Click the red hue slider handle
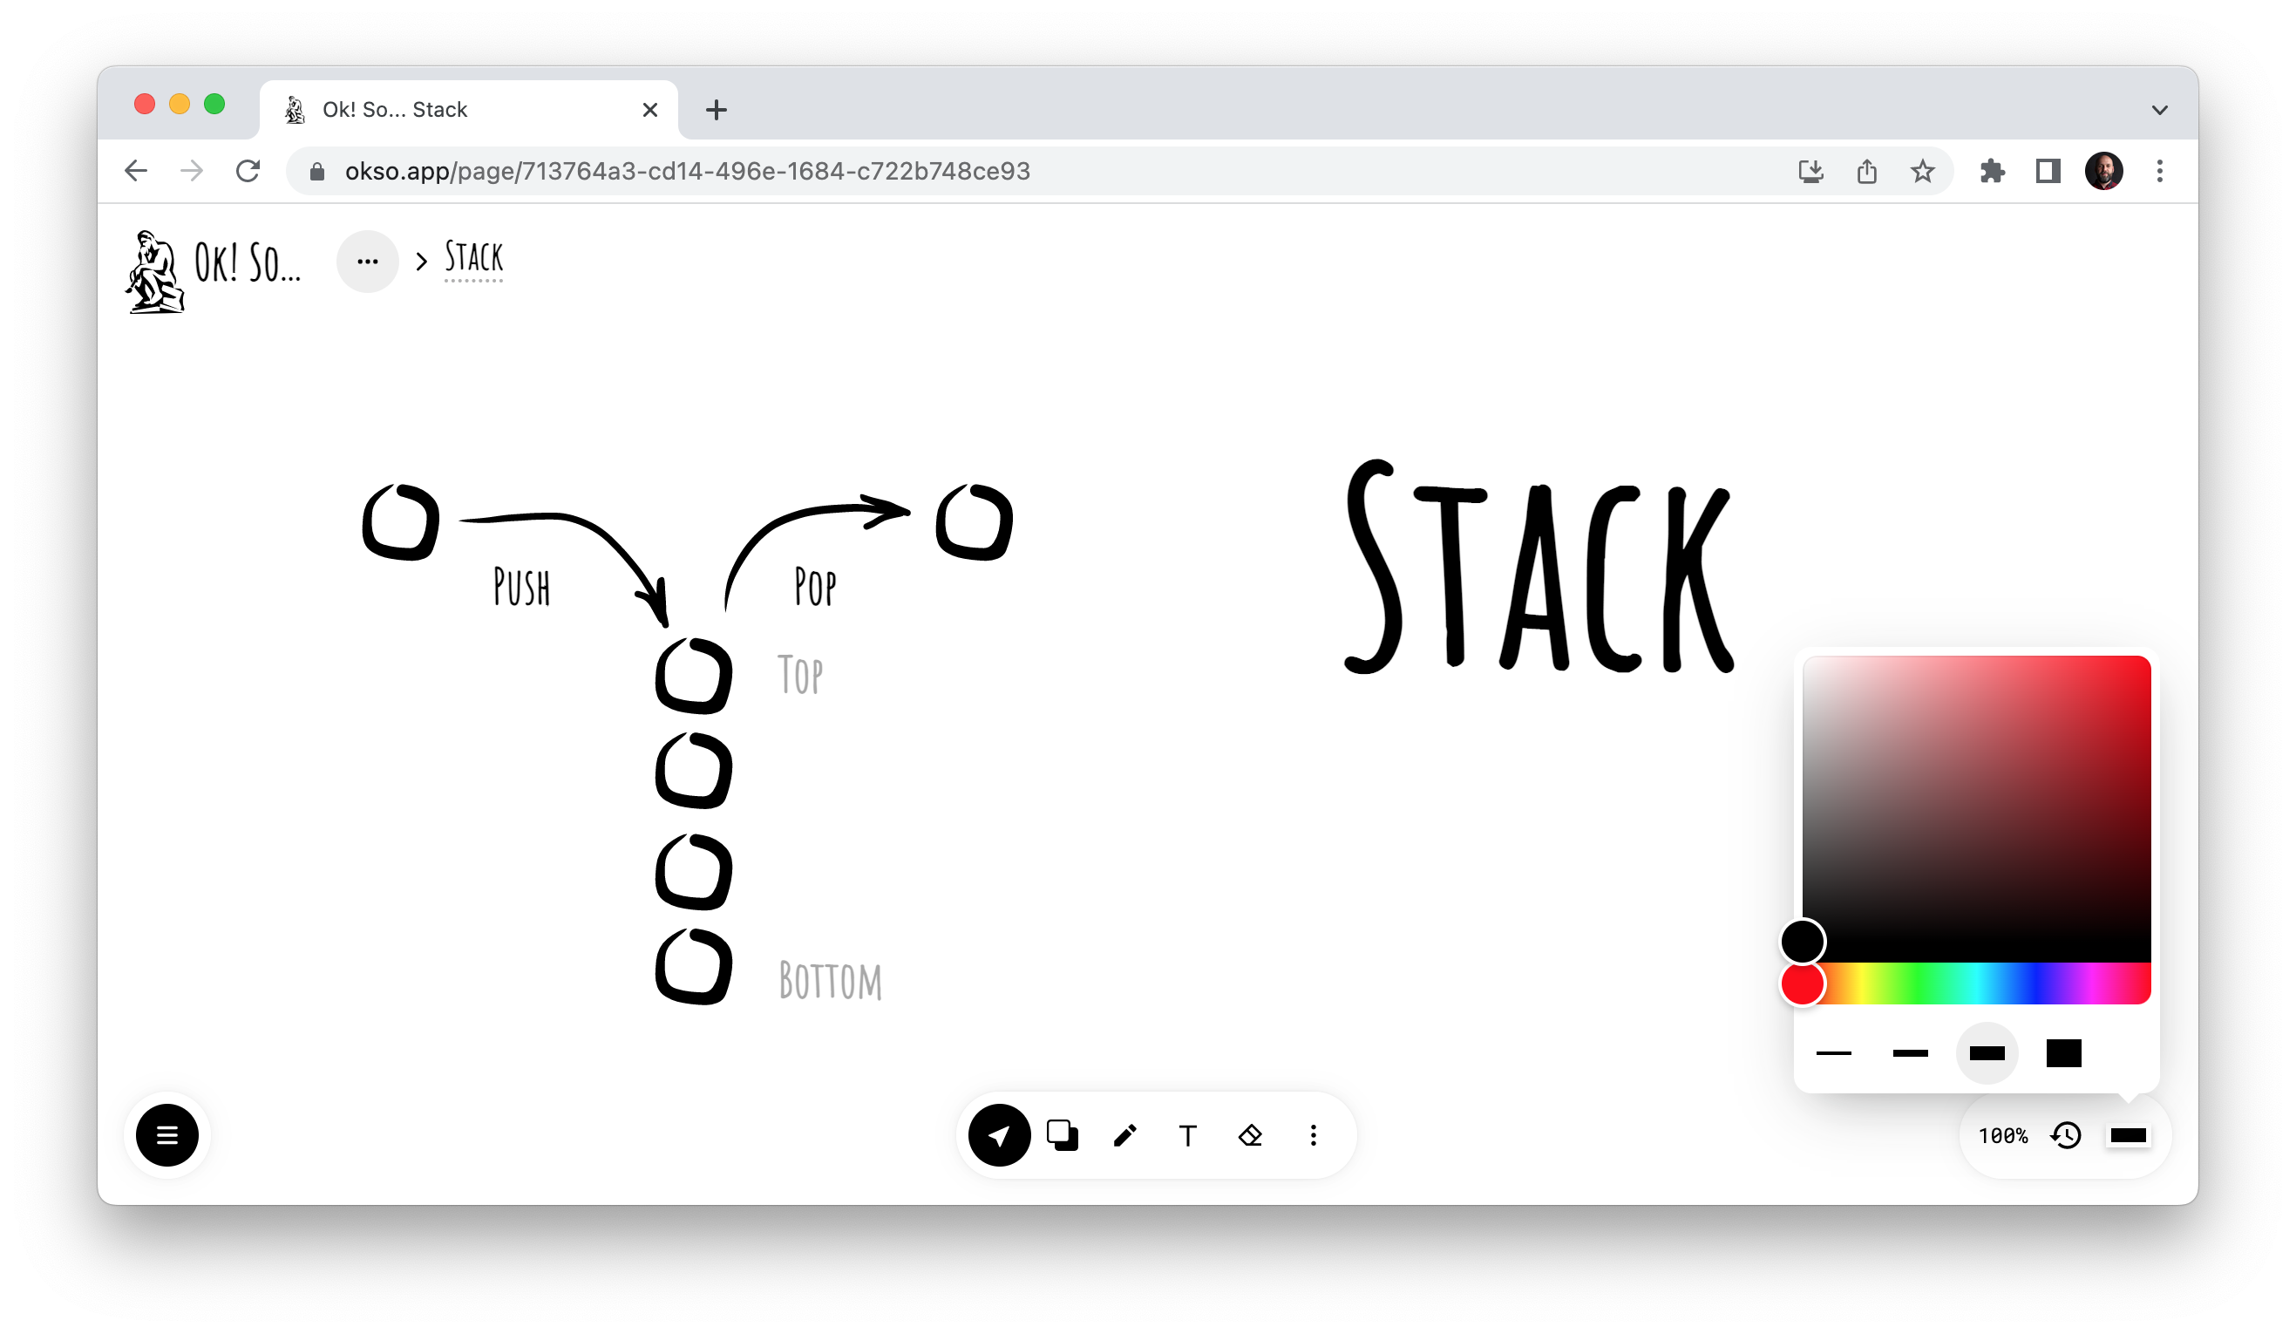2296x1334 pixels. click(x=1802, y=984)
